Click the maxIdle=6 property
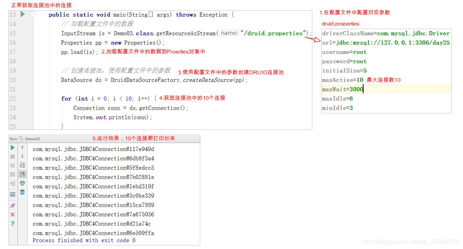Viewport: 463px width, 249px height. [x=337, y=98]
